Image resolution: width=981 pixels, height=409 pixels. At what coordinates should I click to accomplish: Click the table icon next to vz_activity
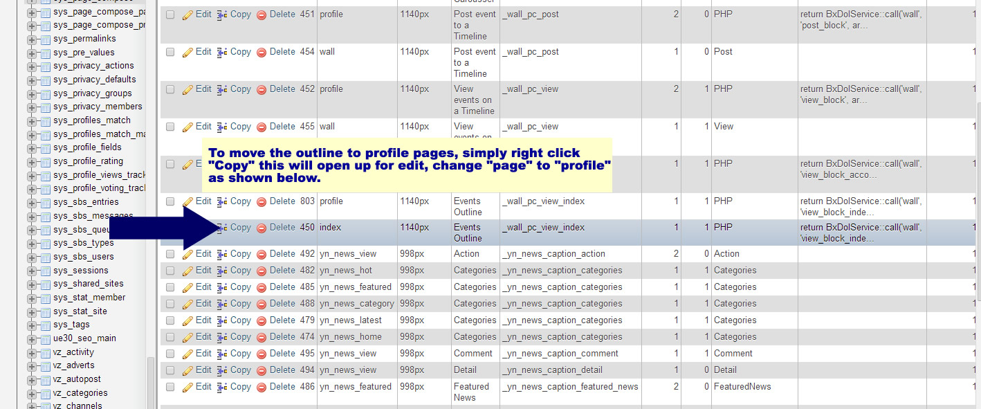(45, 353)
